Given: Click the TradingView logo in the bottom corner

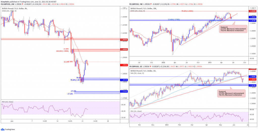Looking at the screenshot, I should (x=9, y=129).
